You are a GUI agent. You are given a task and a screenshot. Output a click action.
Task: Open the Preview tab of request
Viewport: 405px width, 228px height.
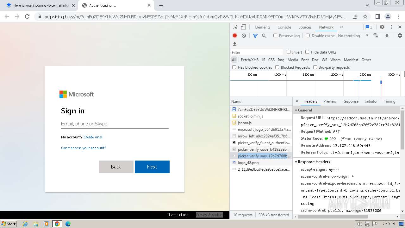pyautogui.click(x=330, y=101)
